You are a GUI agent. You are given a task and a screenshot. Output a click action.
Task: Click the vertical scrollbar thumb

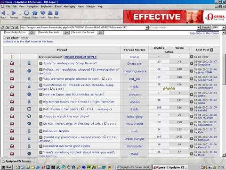point(224,69)
